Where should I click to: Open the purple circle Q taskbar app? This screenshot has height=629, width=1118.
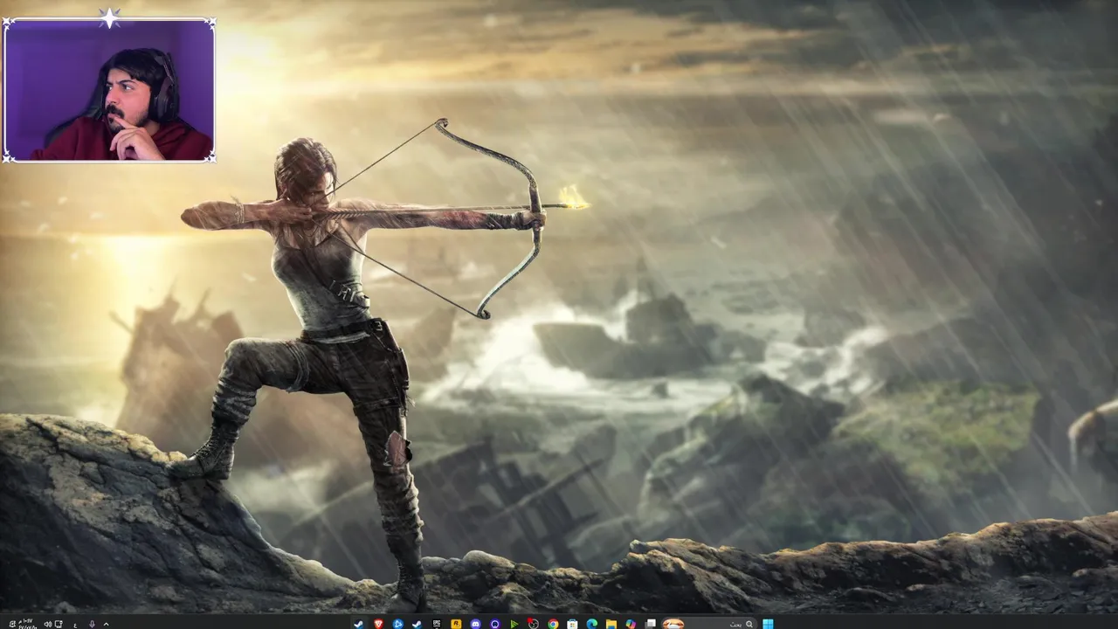pyautogui.click(x=495, y=624)
